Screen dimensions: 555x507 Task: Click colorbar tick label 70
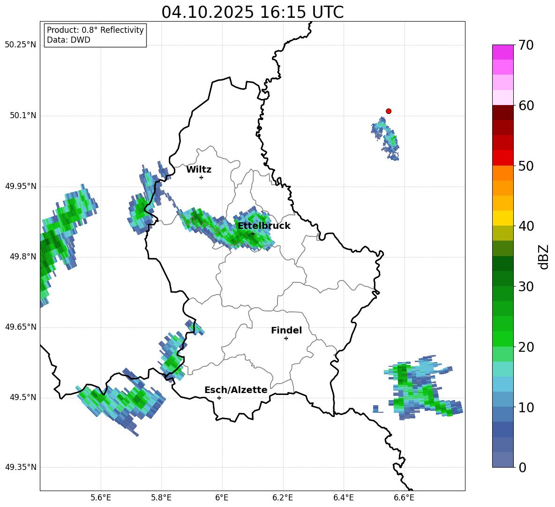point(526,45)
